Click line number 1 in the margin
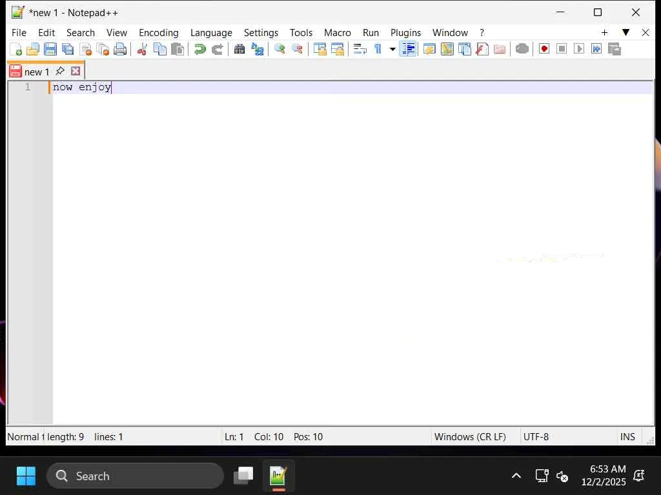The image size is (661, 495). [28, 87]
